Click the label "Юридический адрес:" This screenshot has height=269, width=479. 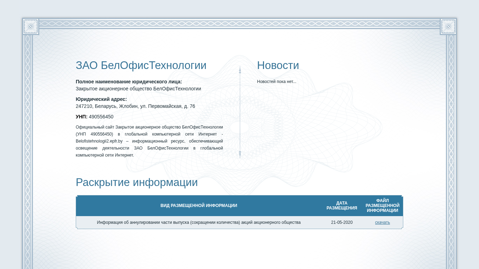pyautogui.click(x=101, y=99)
